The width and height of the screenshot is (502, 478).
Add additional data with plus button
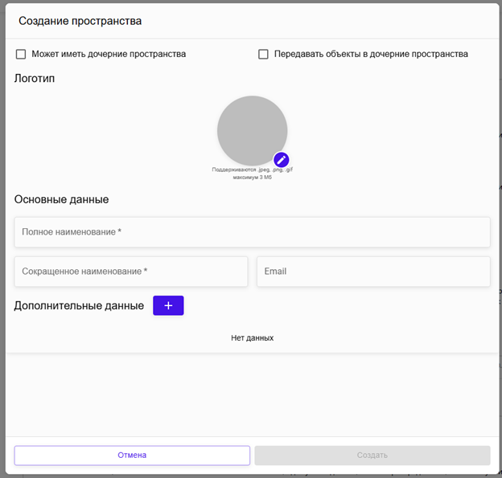168,305
